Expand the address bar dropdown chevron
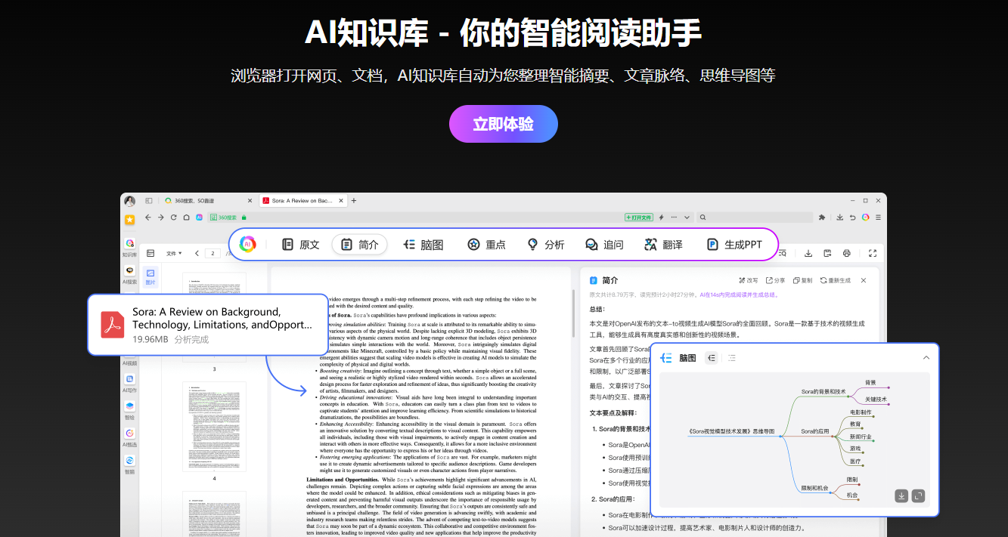Image resolution: width=1008 pixels, height=537 pixels. 687,217
